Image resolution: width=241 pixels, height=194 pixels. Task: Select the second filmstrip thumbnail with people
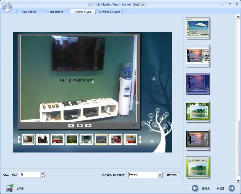tap(43, 140)
